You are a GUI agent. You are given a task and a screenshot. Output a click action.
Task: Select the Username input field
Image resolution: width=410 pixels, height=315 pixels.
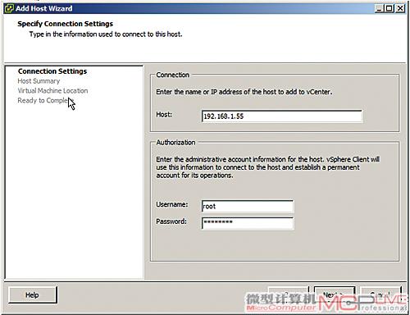coord(248,206)
